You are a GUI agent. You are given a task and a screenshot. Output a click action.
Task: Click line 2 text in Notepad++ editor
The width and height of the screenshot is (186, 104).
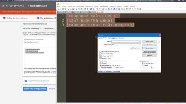click(89, 21)
